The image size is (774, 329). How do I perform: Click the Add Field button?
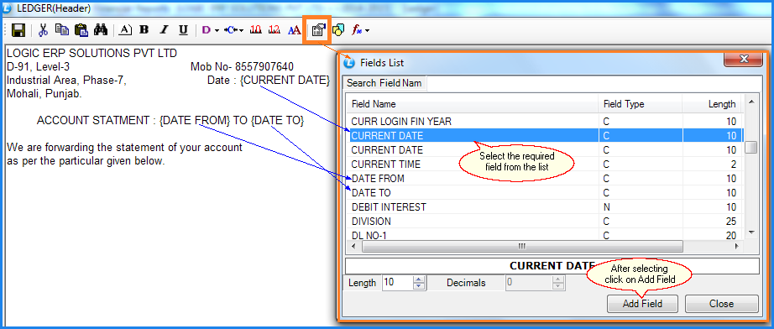pos(642,303)
